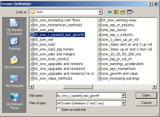The width and height of the screenshot is (160, 117).
Task: Click the context help question mark button
Action: pos(150,4)
